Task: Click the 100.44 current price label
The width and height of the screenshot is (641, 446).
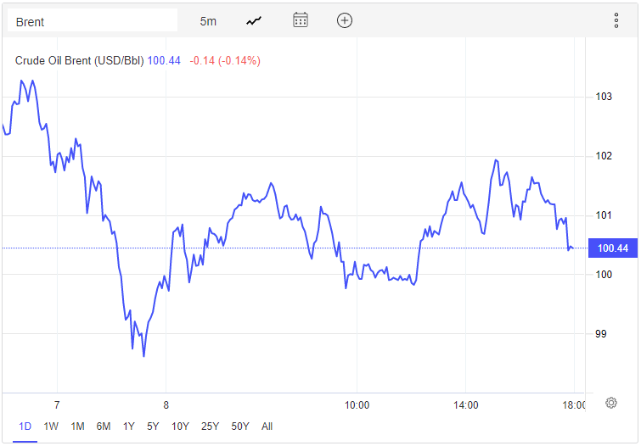Action: tap(612, 248)
